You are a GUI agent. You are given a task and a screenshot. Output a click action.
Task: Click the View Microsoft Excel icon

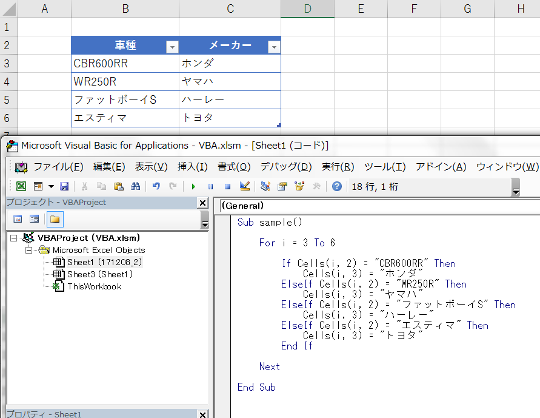click(21, 187)
